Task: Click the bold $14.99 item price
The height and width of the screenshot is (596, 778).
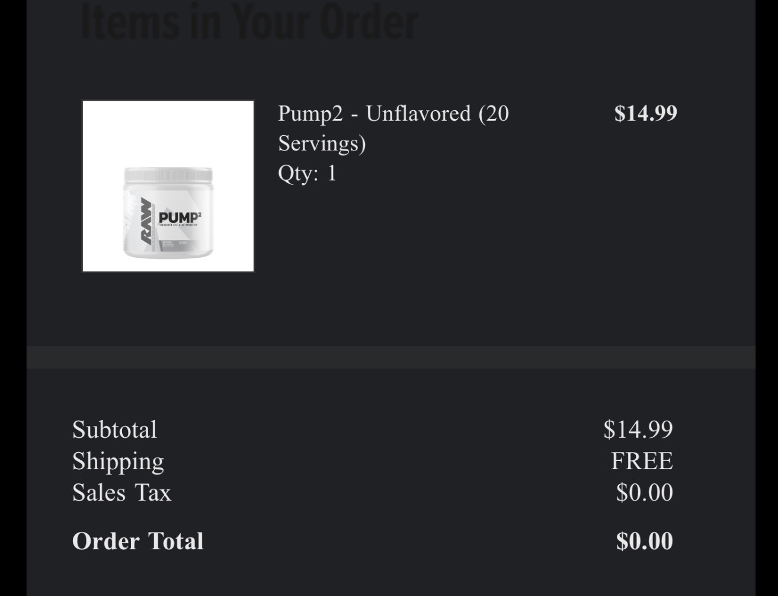Action: (645, 113)
